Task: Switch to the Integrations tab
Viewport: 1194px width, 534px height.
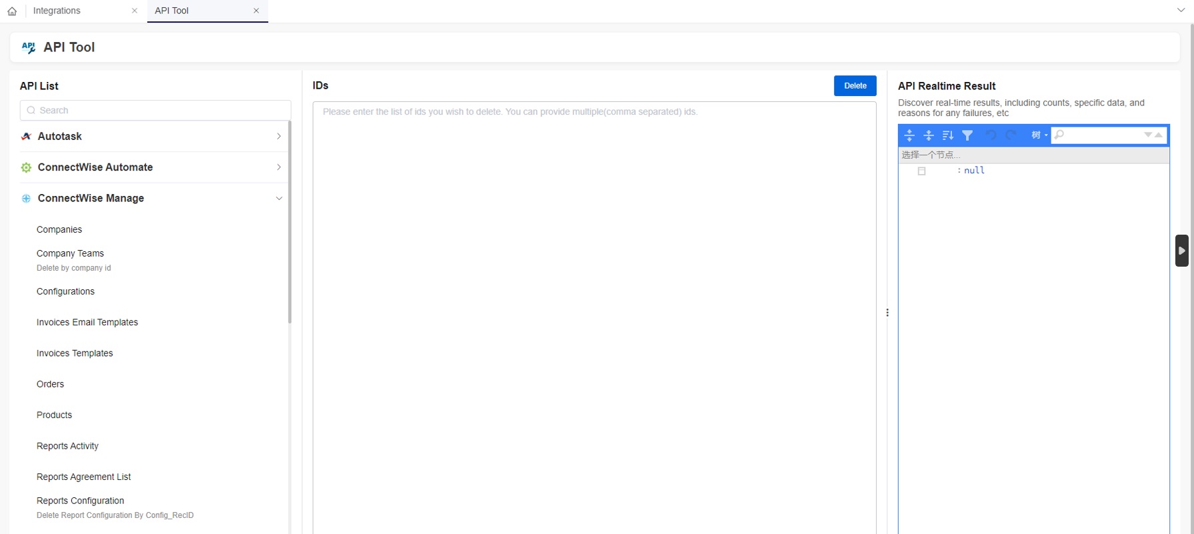Action: 57,11
